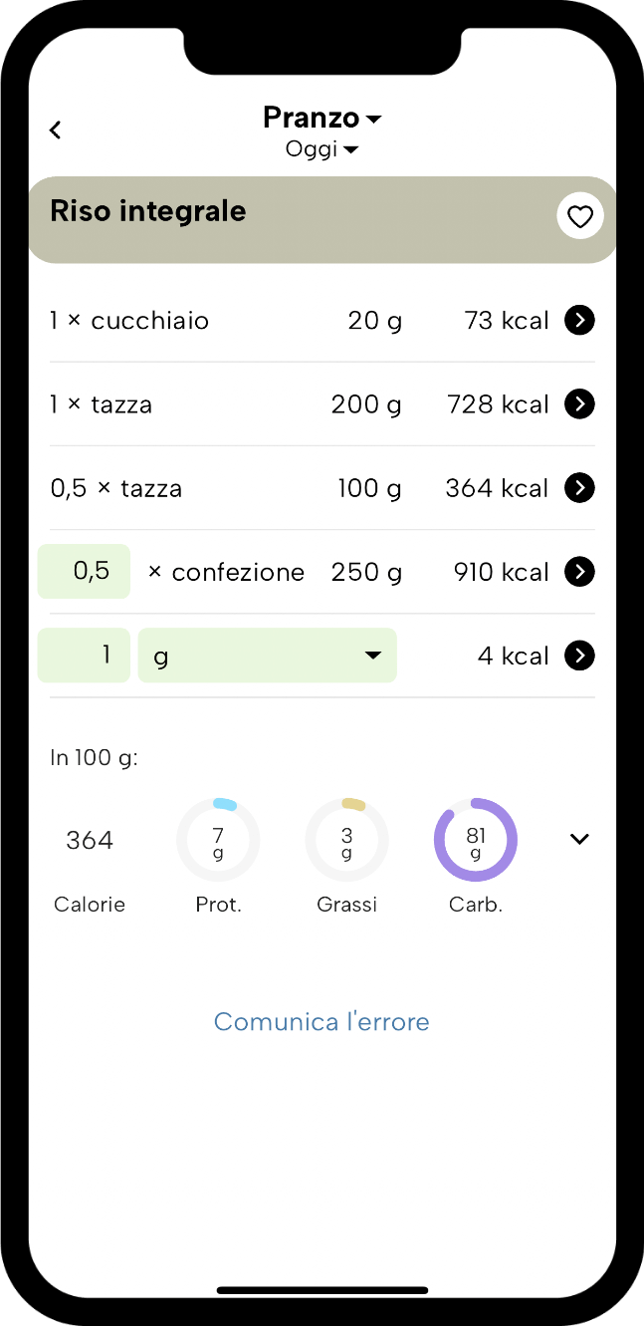Select the 1 × cucchiaio row
The width and height of the screenshot is (644, 1326).
[322, 321]
